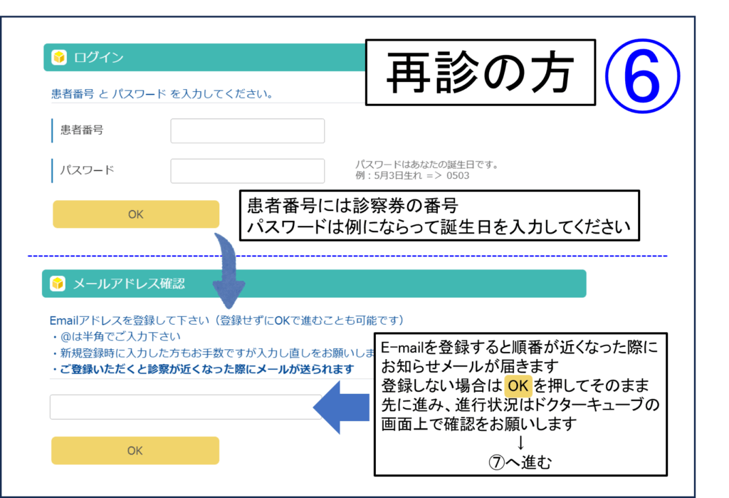Click the ログイン section header title

pos(99,58)
